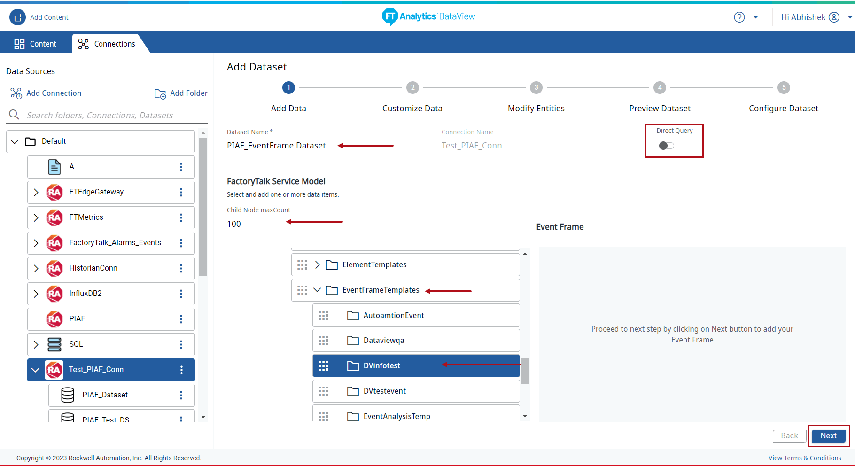Open options menu for PIAF_Dataset
Screen dimensions: 855x466
181,395
